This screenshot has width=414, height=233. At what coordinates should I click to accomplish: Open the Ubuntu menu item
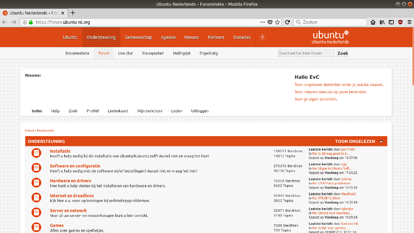pos(70,37)
